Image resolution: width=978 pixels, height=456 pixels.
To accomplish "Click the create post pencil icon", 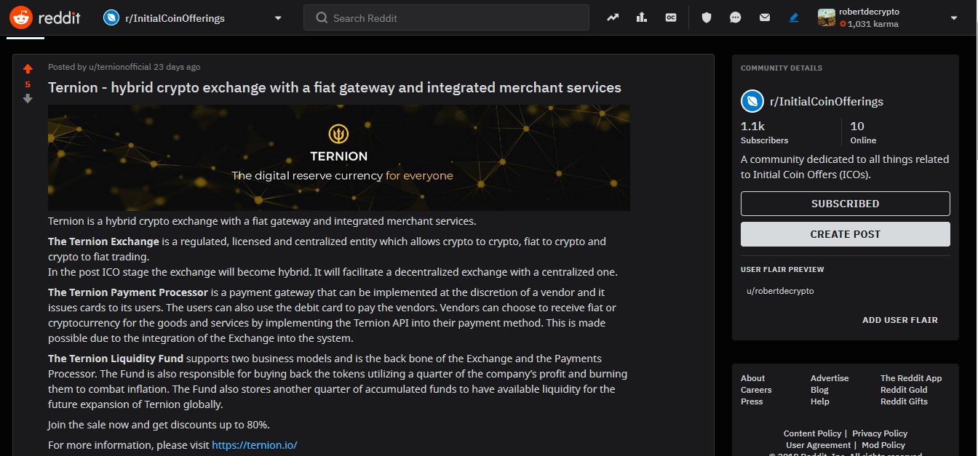I will [x=794, y=17].
